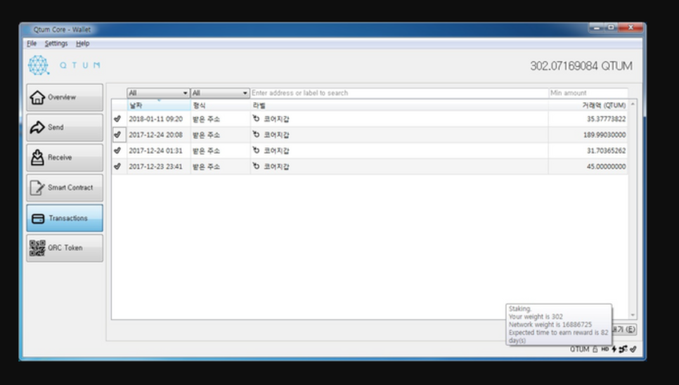
Task: Click the confirmed checkmark of 2017-12-24 20:08 transaction
Action: click(117, 134)
